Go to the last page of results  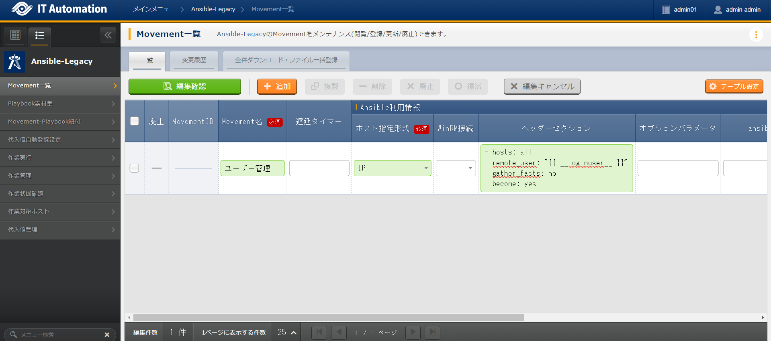coord(432,332)
